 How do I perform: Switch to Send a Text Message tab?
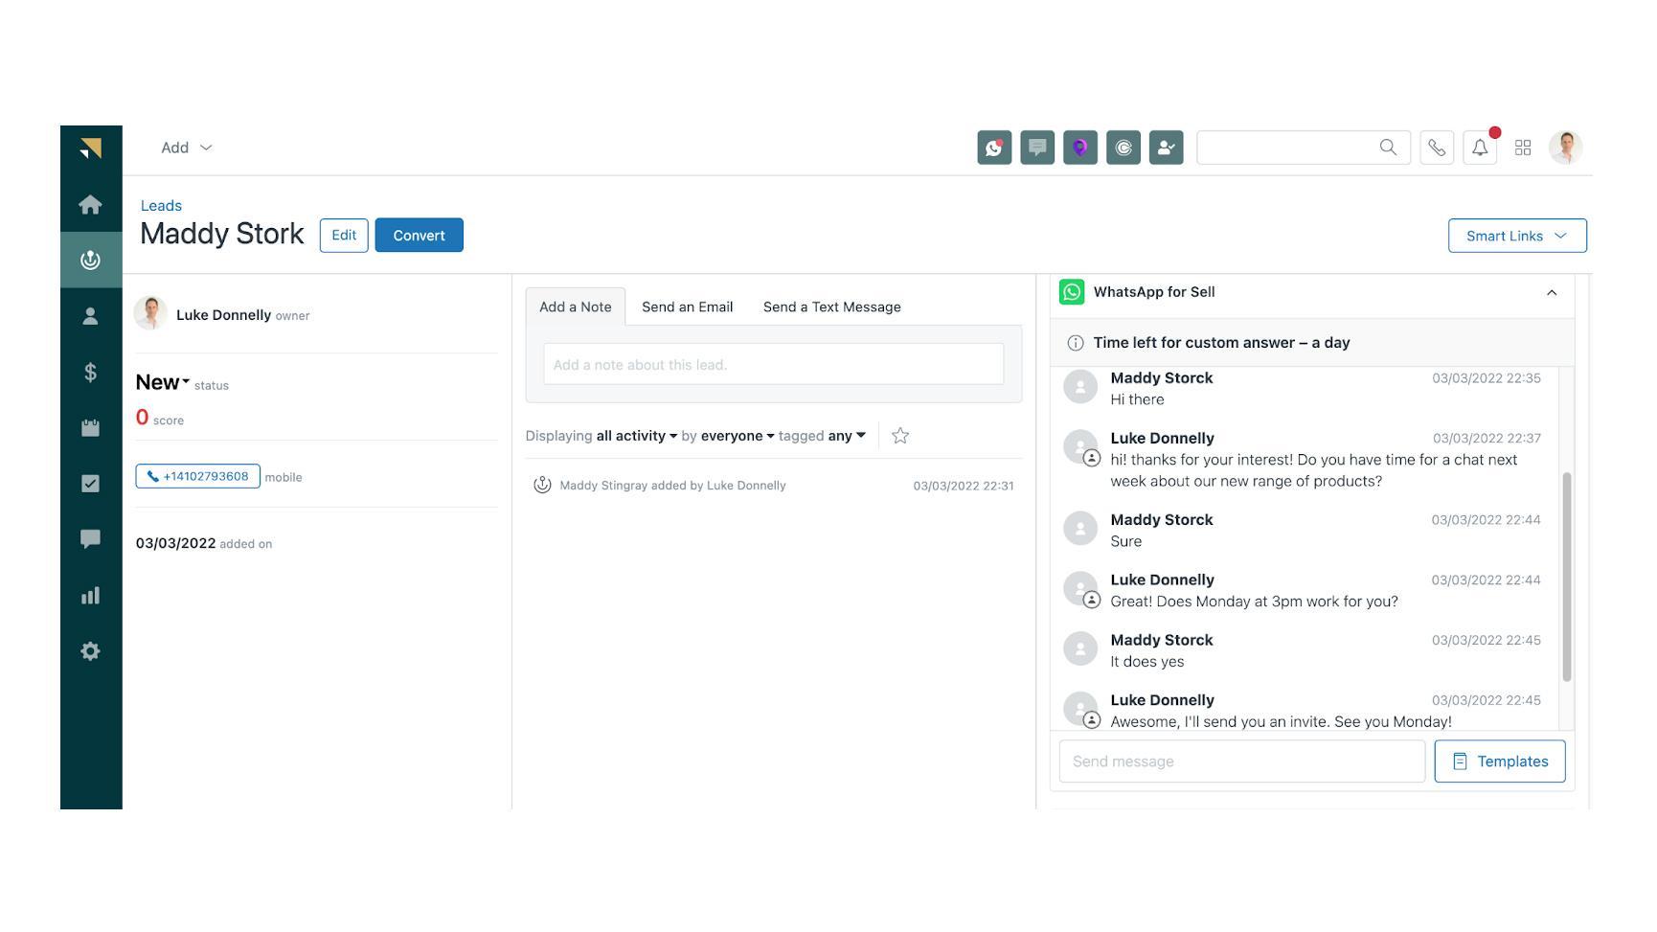pyautogui.click(x=832, y=307)
